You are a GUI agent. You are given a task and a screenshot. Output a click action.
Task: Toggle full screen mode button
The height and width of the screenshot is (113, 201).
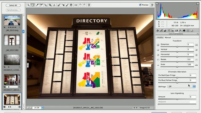coord(152,5)
